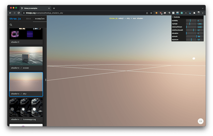Open the three.js home link

click(15, 19)
